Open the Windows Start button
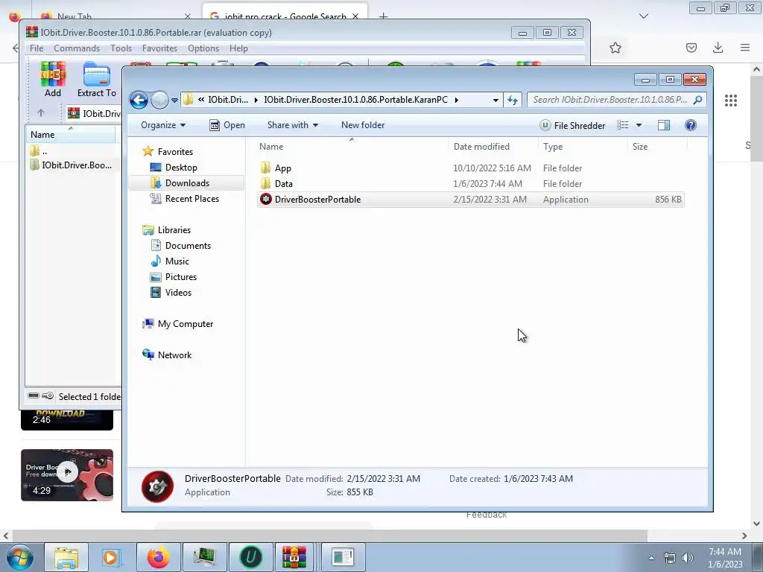This screenshot has width=763, height=572. point(20,557)
